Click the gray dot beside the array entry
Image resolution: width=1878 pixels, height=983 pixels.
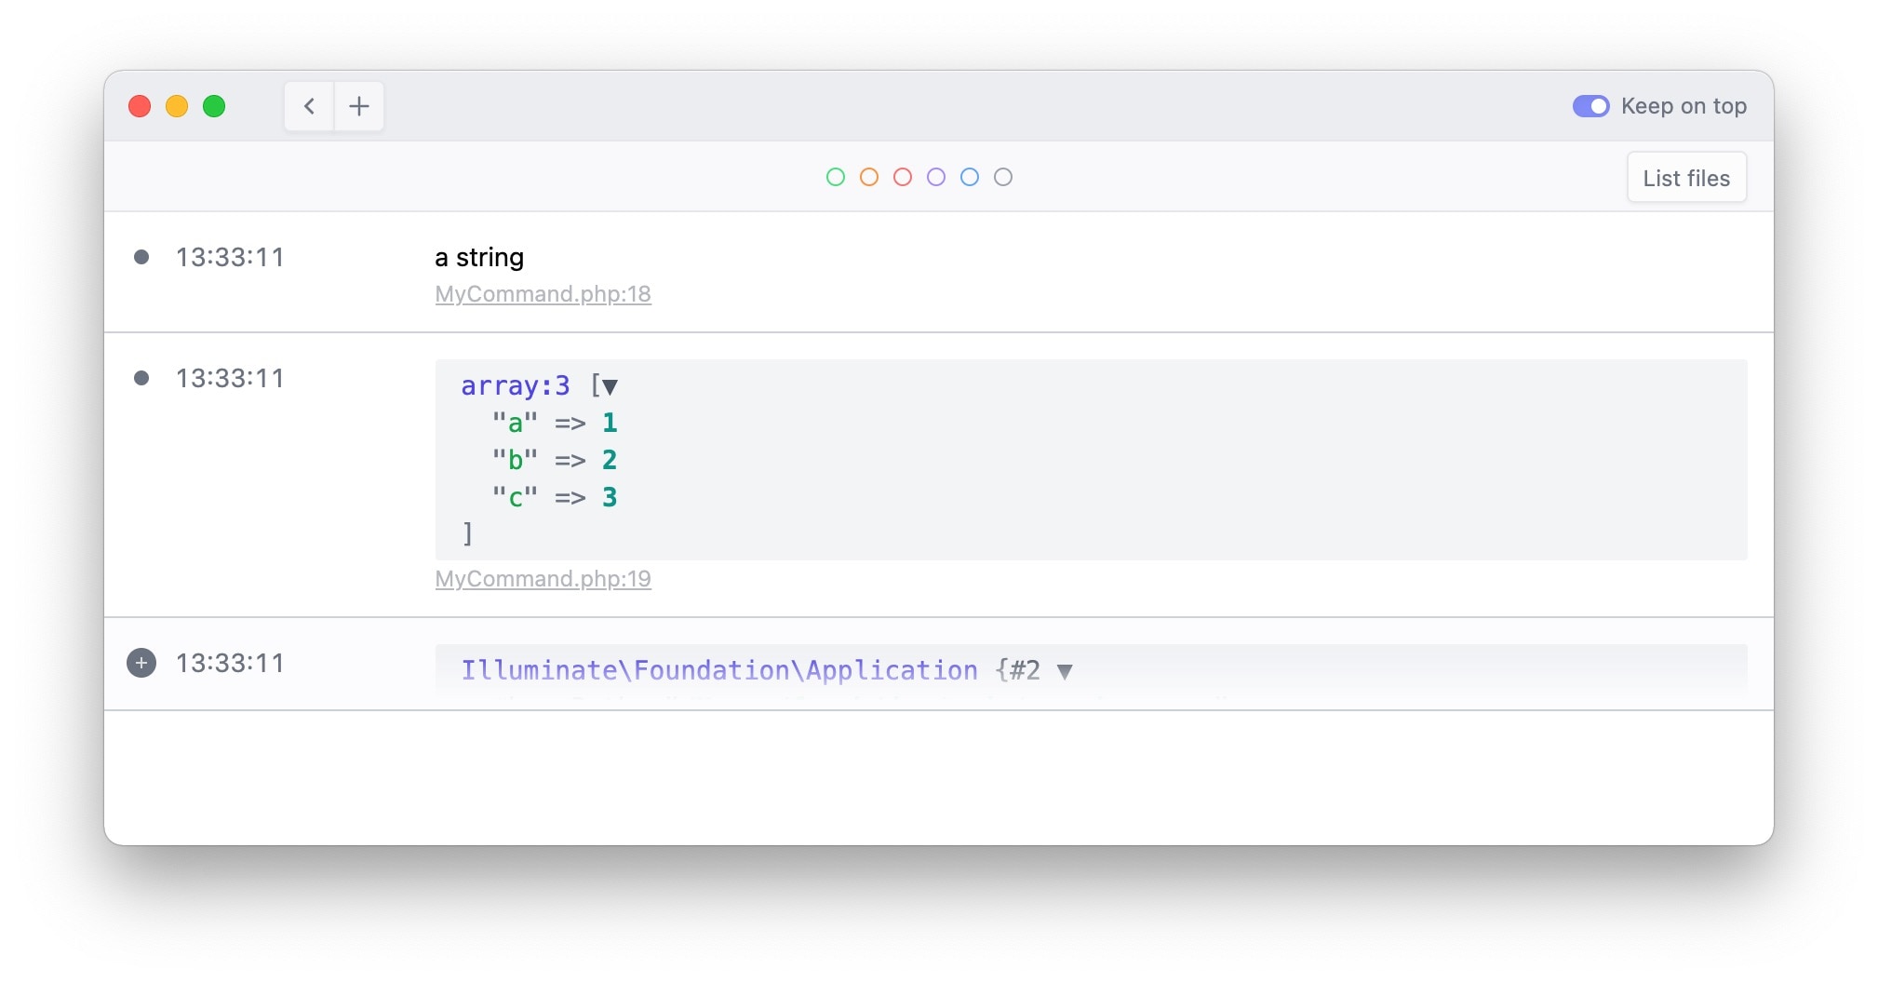(x=141, y=378)
